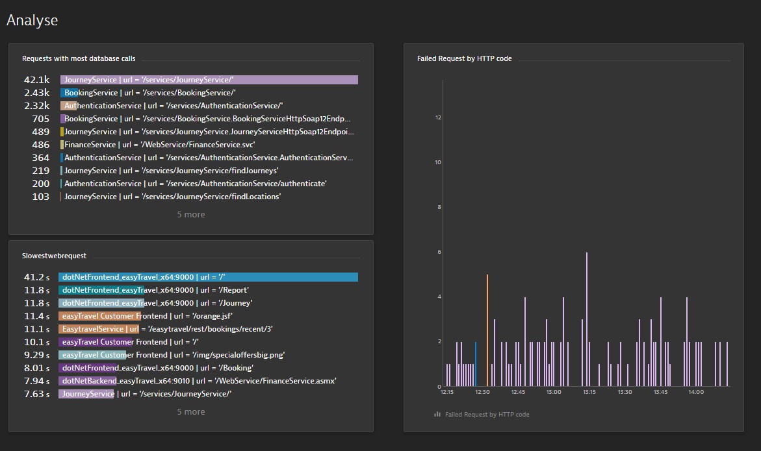Screen dimensions: 761x451
Task: Click the 12:30 time axis label
Action: [482, 392]
